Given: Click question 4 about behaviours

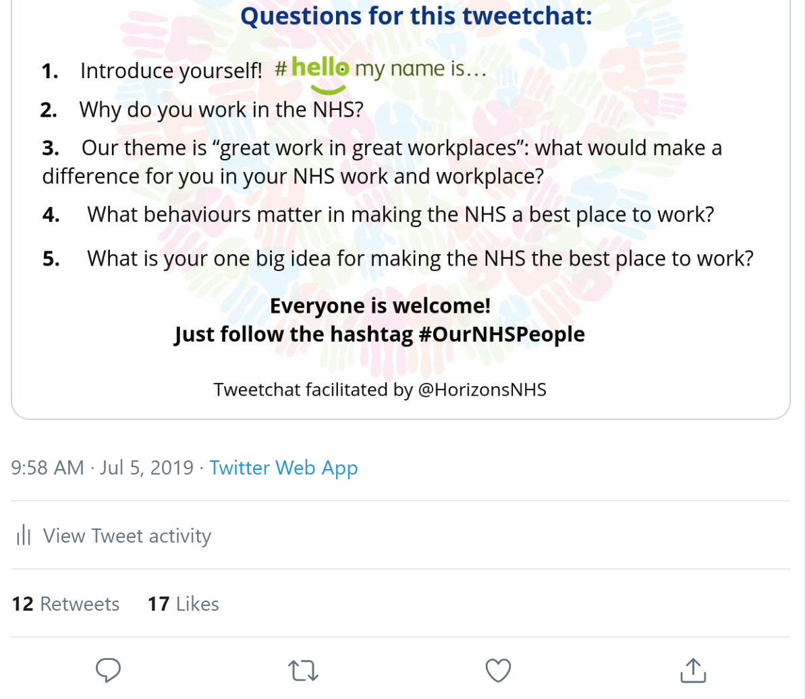Looking at the screenshot, I should coord(400,215).
